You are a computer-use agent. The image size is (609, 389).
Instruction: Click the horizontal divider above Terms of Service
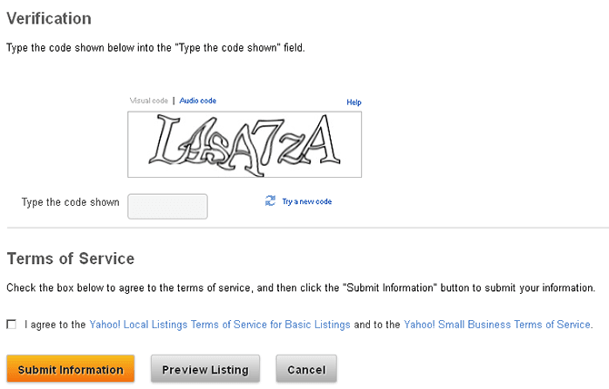(x=304, y=228)
